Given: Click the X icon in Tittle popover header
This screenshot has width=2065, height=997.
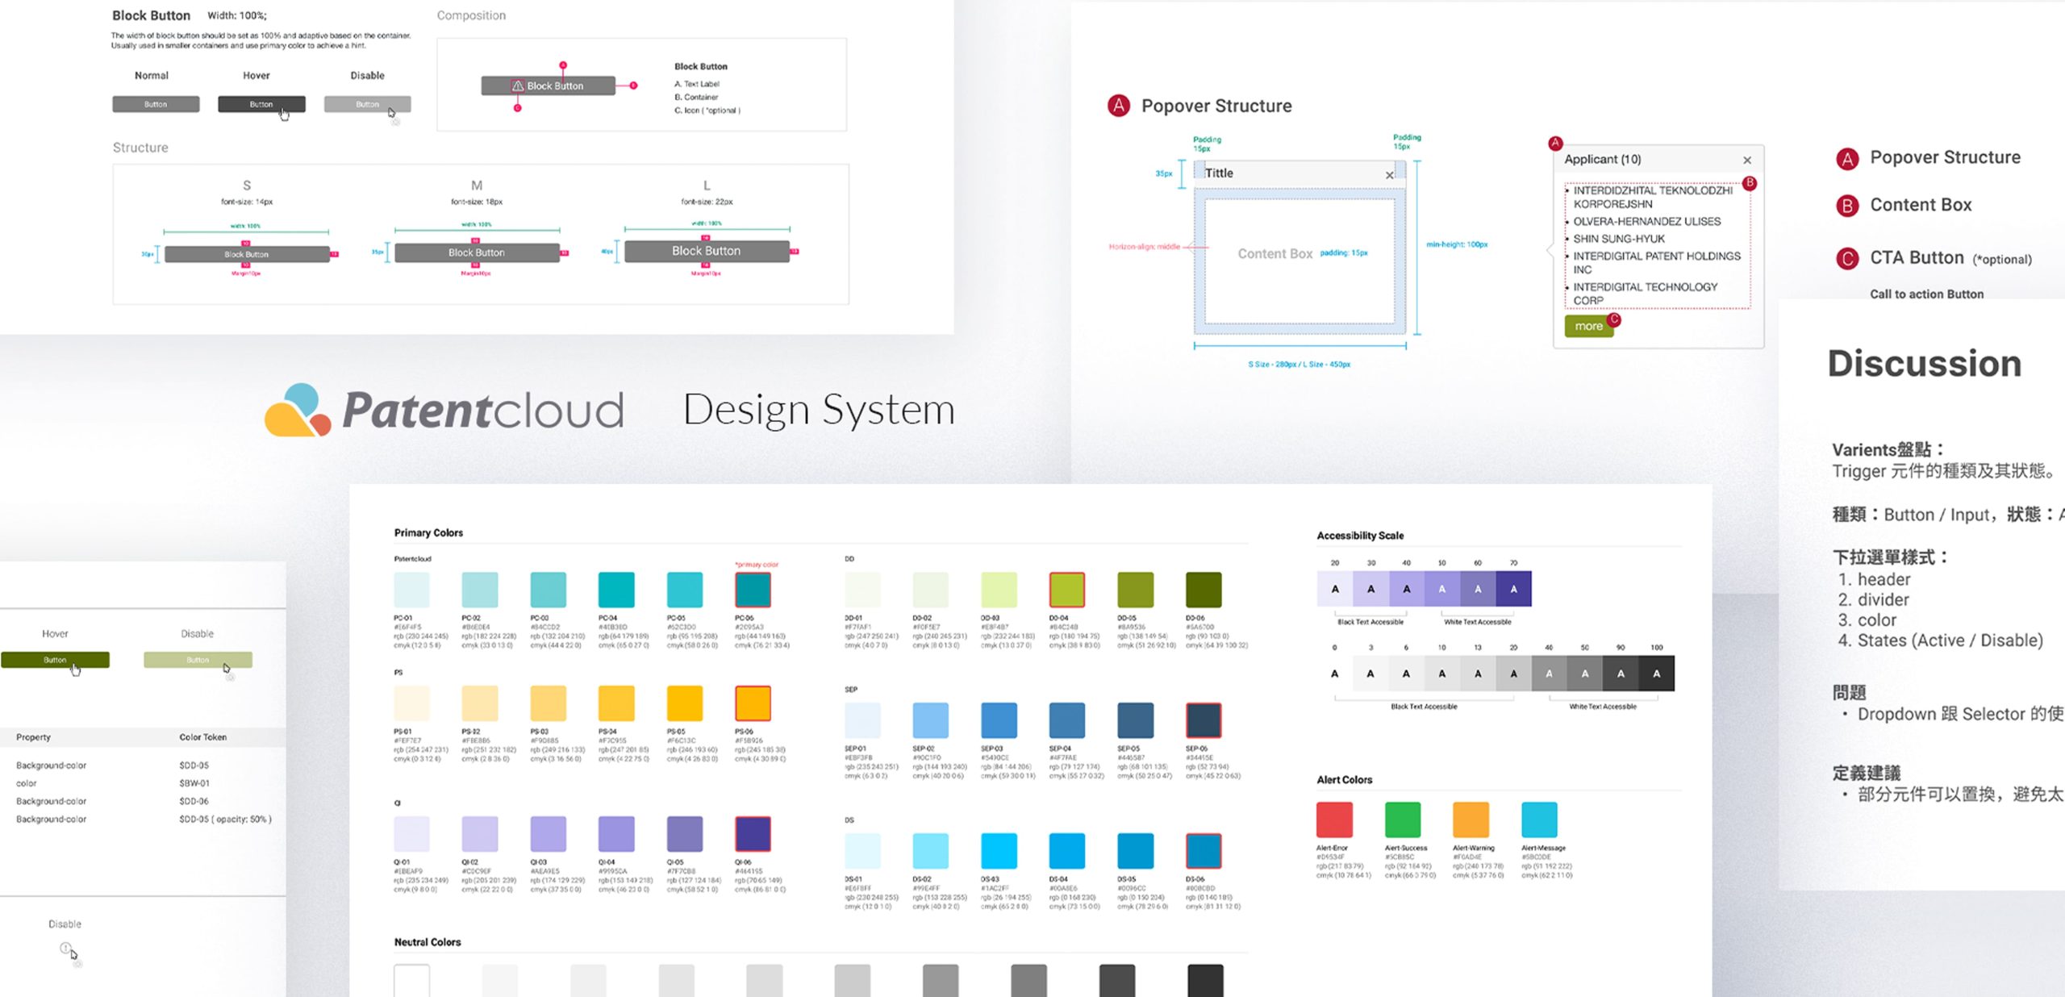Looking at the screenshot, I should tap(1389, 175).
